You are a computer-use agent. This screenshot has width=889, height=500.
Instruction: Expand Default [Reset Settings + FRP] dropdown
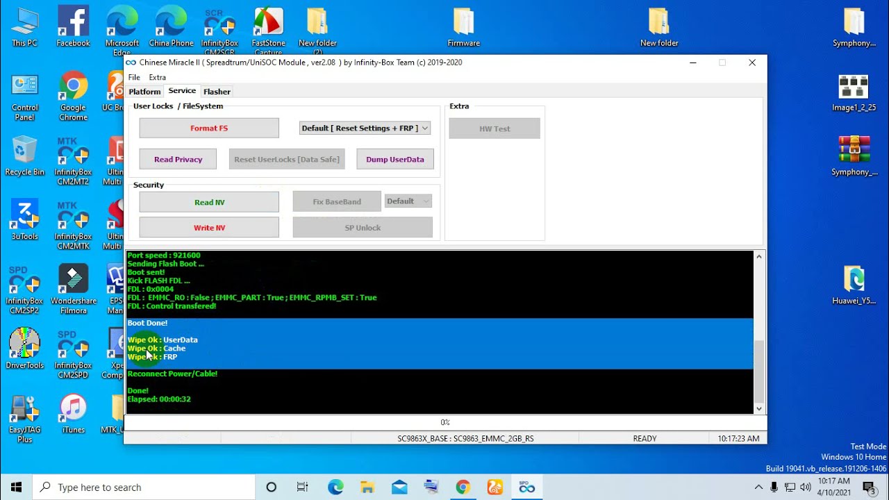point(365,128)
